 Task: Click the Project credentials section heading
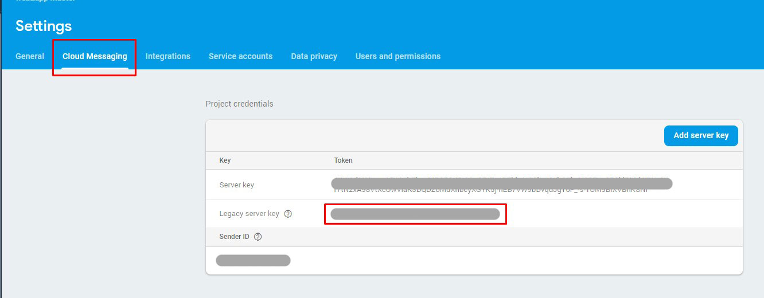pyautogui.click(x=239, y=104)
